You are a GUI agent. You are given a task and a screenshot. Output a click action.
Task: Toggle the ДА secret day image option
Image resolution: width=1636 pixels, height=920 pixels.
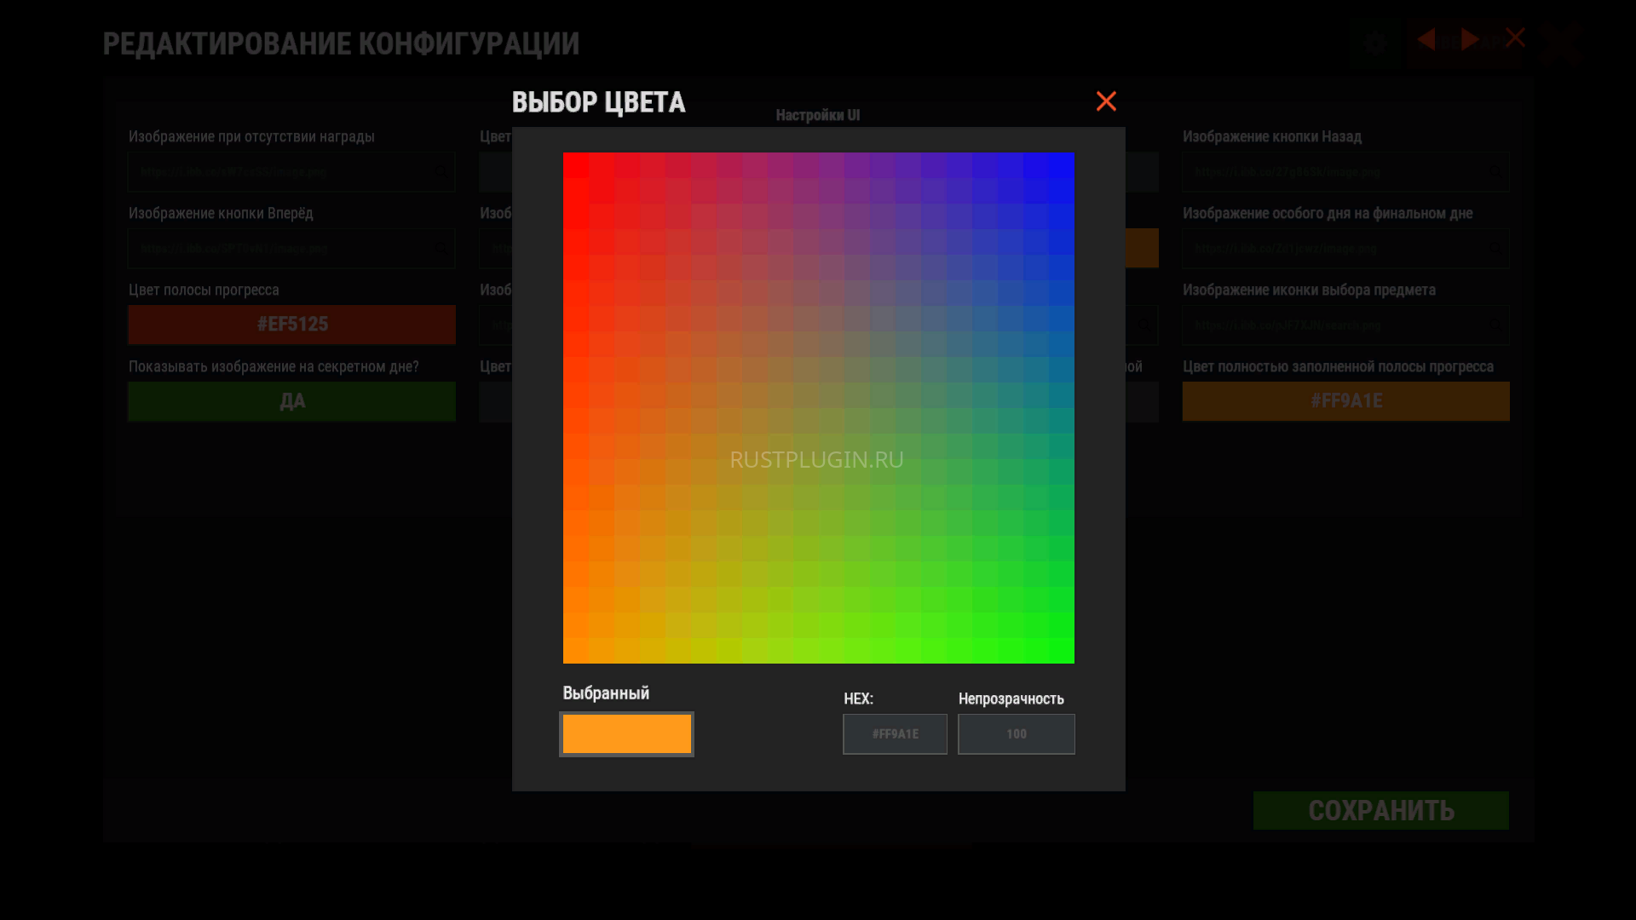pos(291,401)
